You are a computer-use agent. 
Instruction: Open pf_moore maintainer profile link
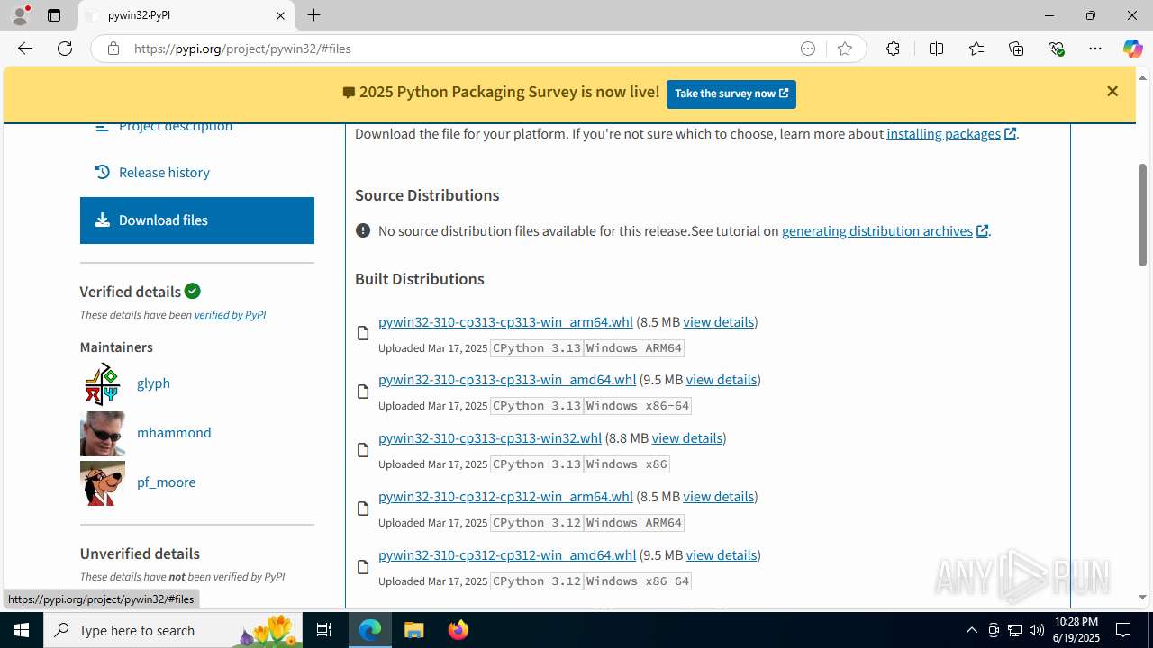tap(166, 481)
